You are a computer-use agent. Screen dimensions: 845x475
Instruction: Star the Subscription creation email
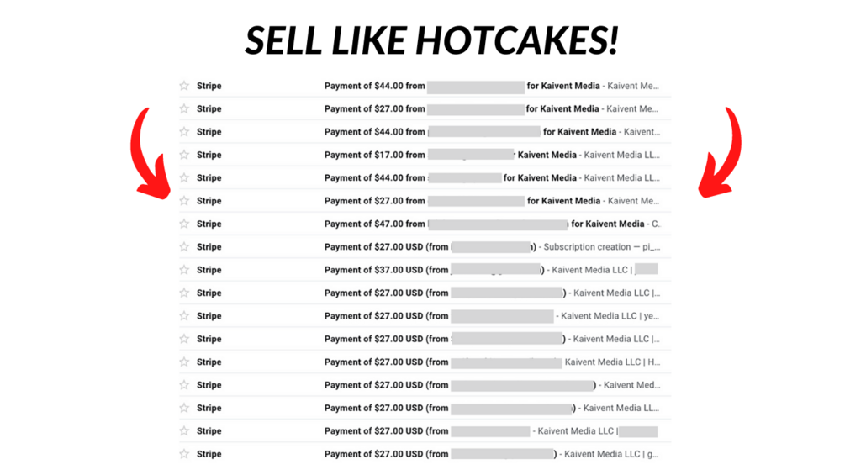184,247
